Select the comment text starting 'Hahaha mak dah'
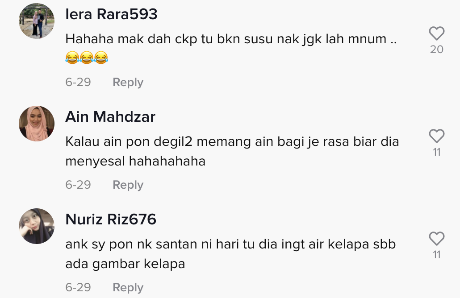Image resolution: width=460 pixels, height=298 pixels. [231, 48]
